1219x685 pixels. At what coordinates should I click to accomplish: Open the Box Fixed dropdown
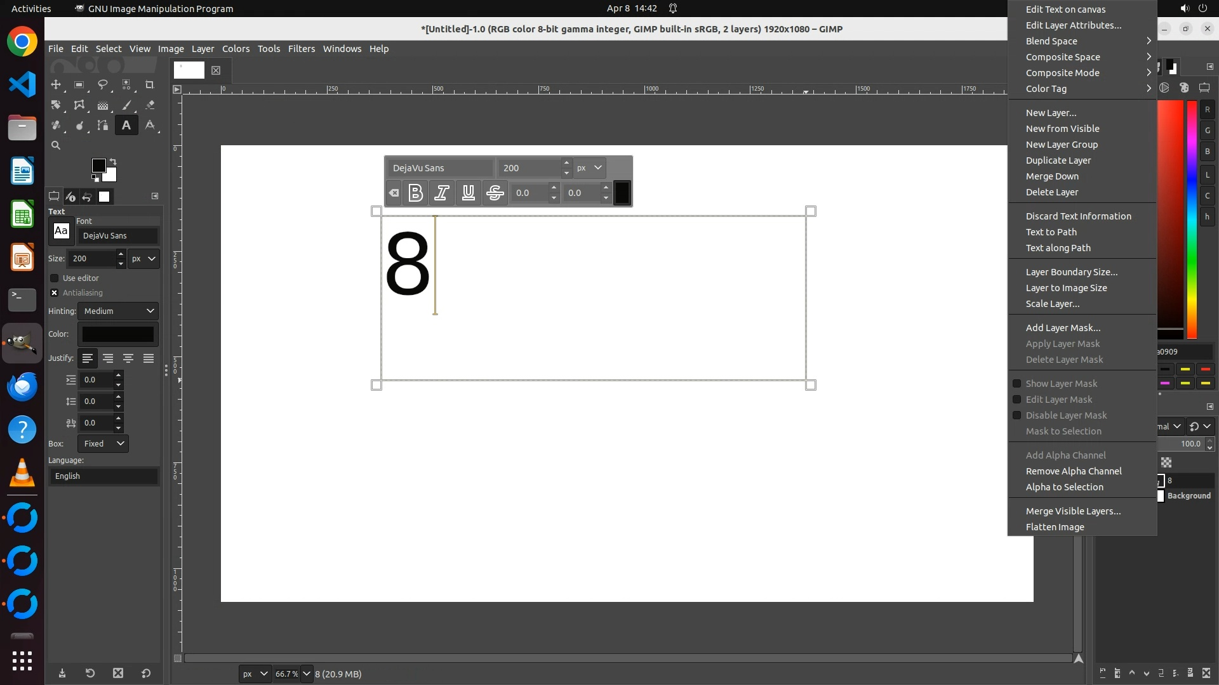pos(103,444)
